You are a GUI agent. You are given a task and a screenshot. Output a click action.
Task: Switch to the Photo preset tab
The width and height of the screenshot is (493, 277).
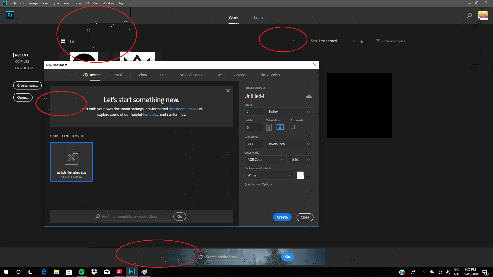click(x=143, y=74)
